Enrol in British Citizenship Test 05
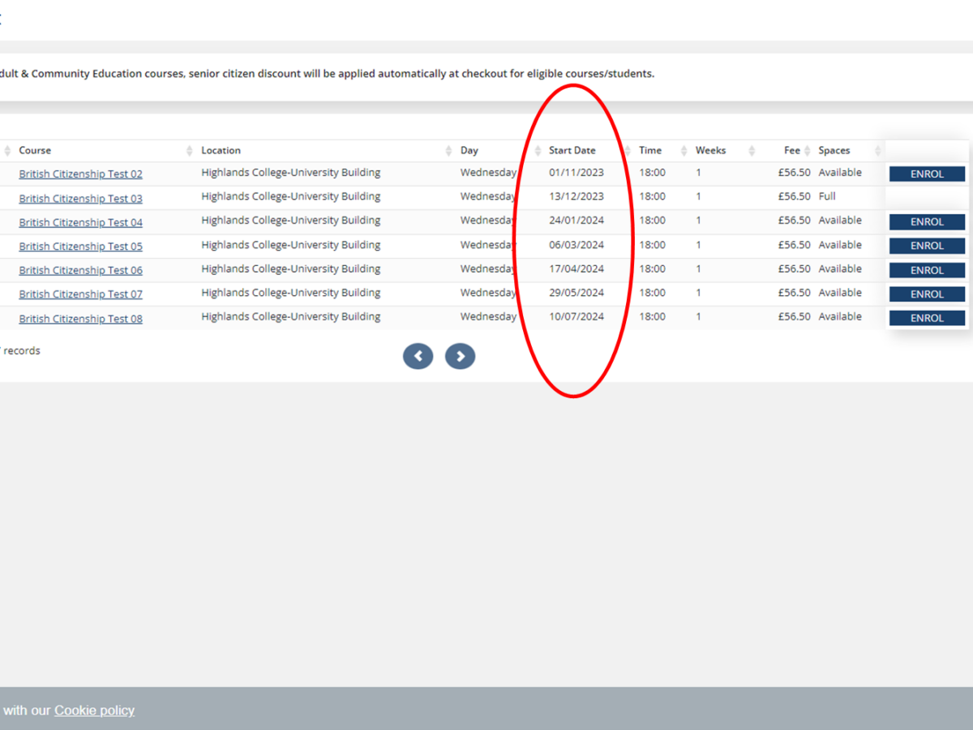Viewport: 973px width, 730px height. [927, 246]
